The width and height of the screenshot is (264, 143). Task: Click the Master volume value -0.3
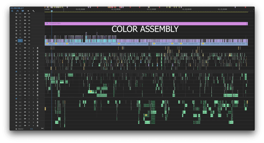[x=32, y=129]
